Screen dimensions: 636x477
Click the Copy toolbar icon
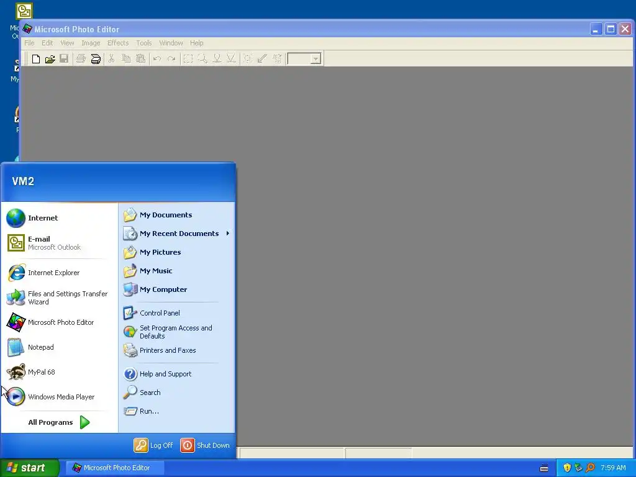pyautogui.click(x=126, y=59)
